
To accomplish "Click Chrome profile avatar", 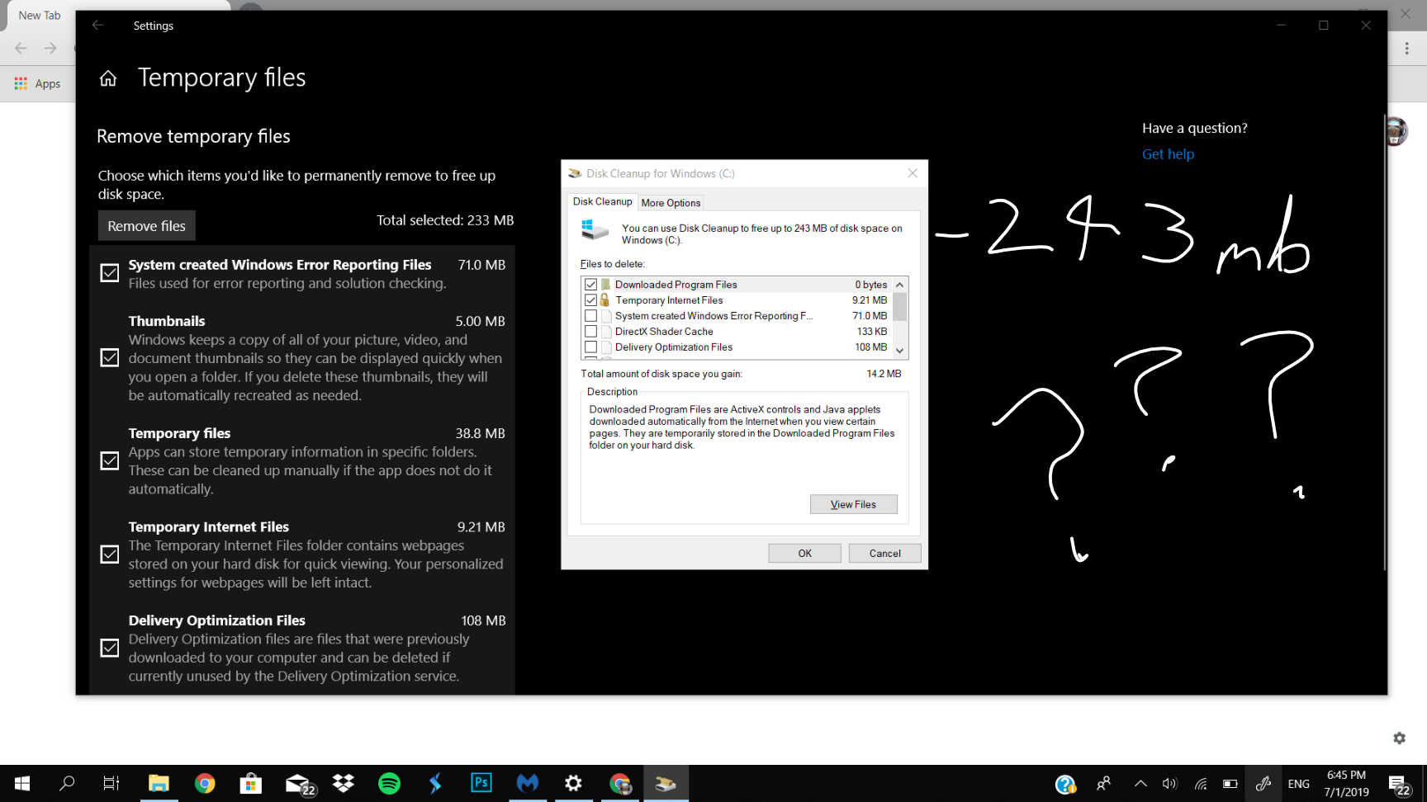I will [1396, 131].
